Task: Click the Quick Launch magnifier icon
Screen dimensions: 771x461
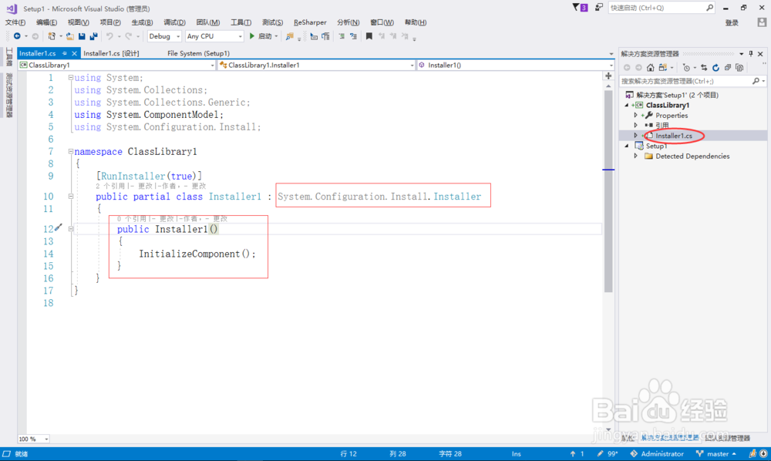Action: point(709,8)
